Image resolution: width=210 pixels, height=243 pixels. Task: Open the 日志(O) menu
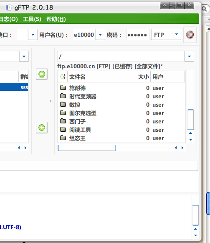8,19
